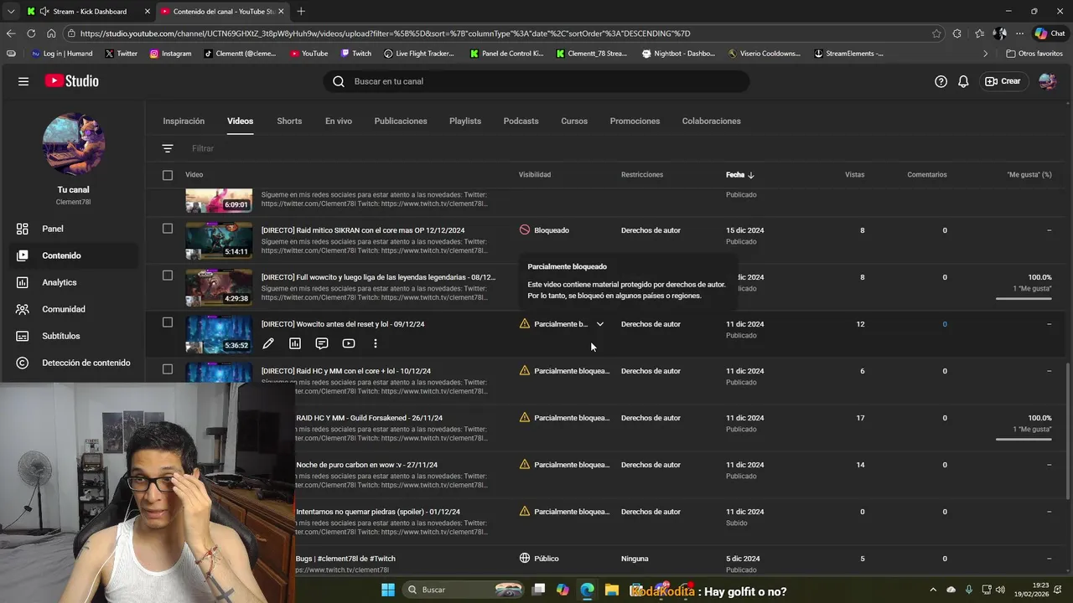Click the comments count on Wowcito row

pyautogui.click(x=945, y=324)
